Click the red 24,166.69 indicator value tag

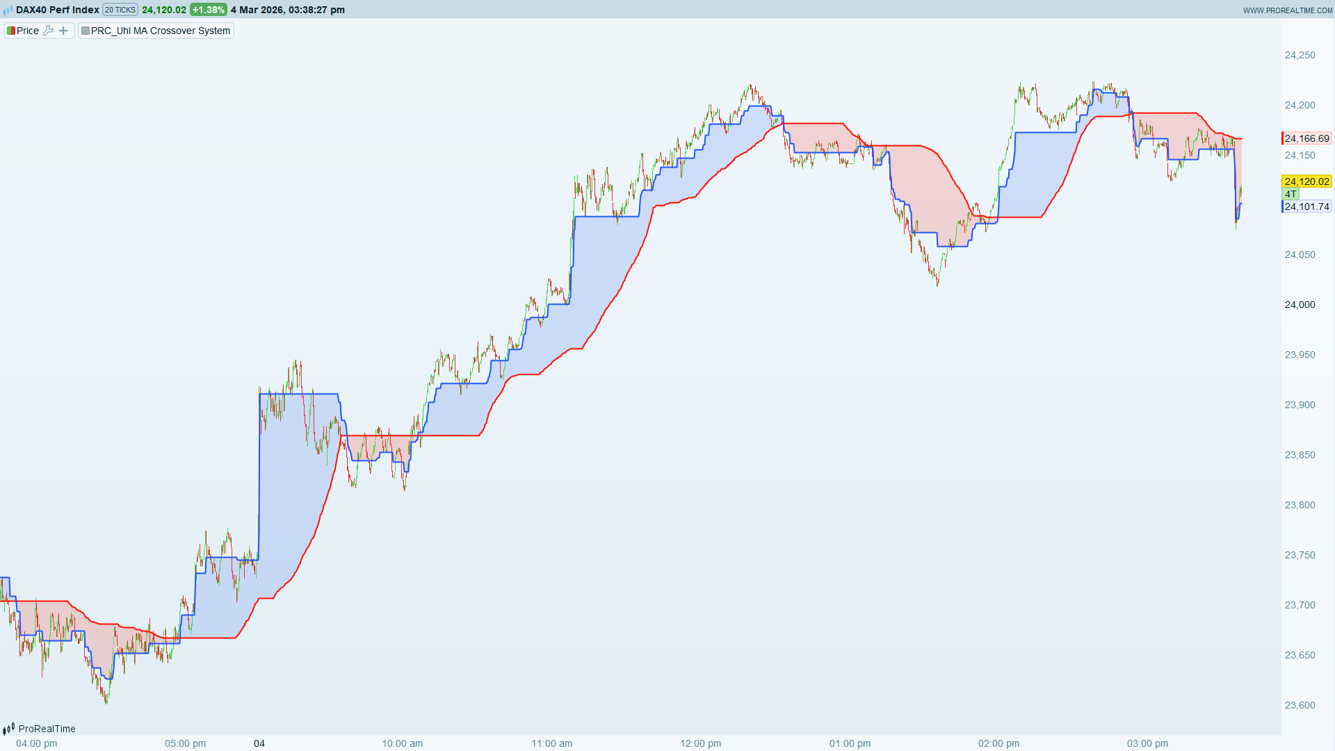click(1306, 138)
